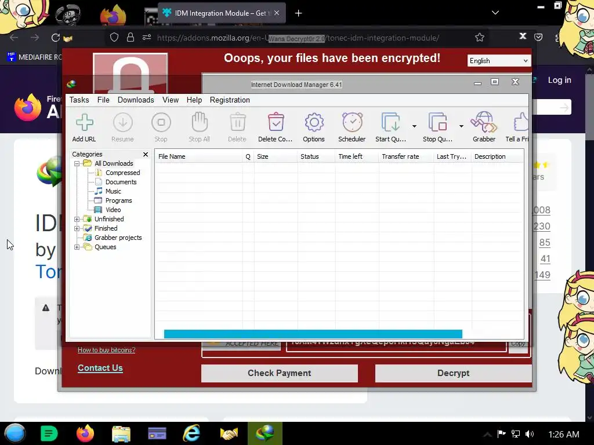Select the Video category
Screen dimensions: 594x445
(113, 210)
